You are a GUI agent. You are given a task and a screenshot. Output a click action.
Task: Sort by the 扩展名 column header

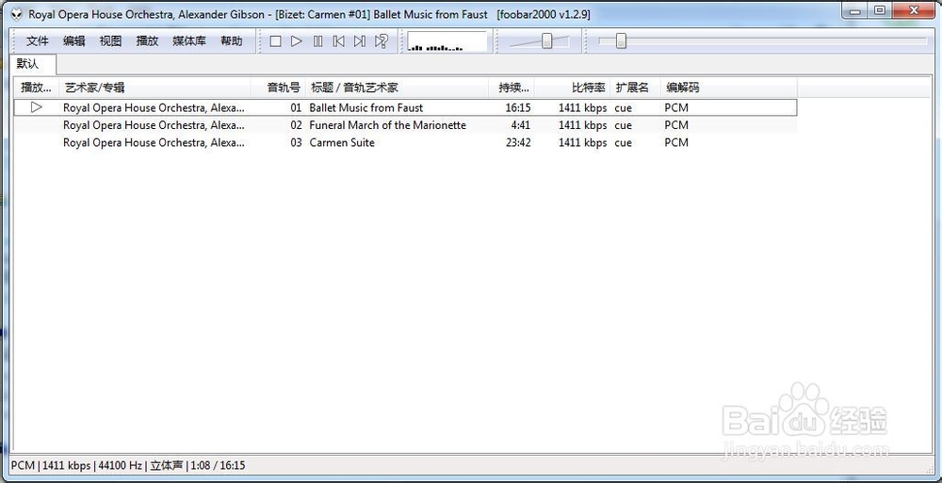click(635, 88)
